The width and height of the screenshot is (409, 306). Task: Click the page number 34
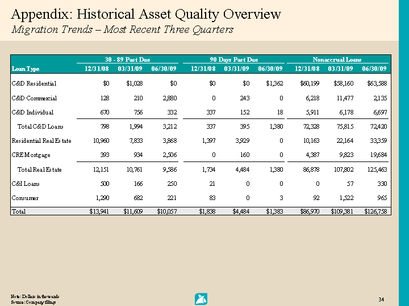point(381,299)
